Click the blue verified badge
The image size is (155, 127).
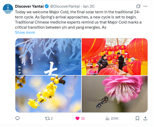point(47,6)
